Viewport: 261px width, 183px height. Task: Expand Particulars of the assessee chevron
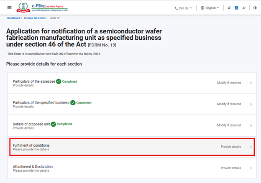point(251,83)
